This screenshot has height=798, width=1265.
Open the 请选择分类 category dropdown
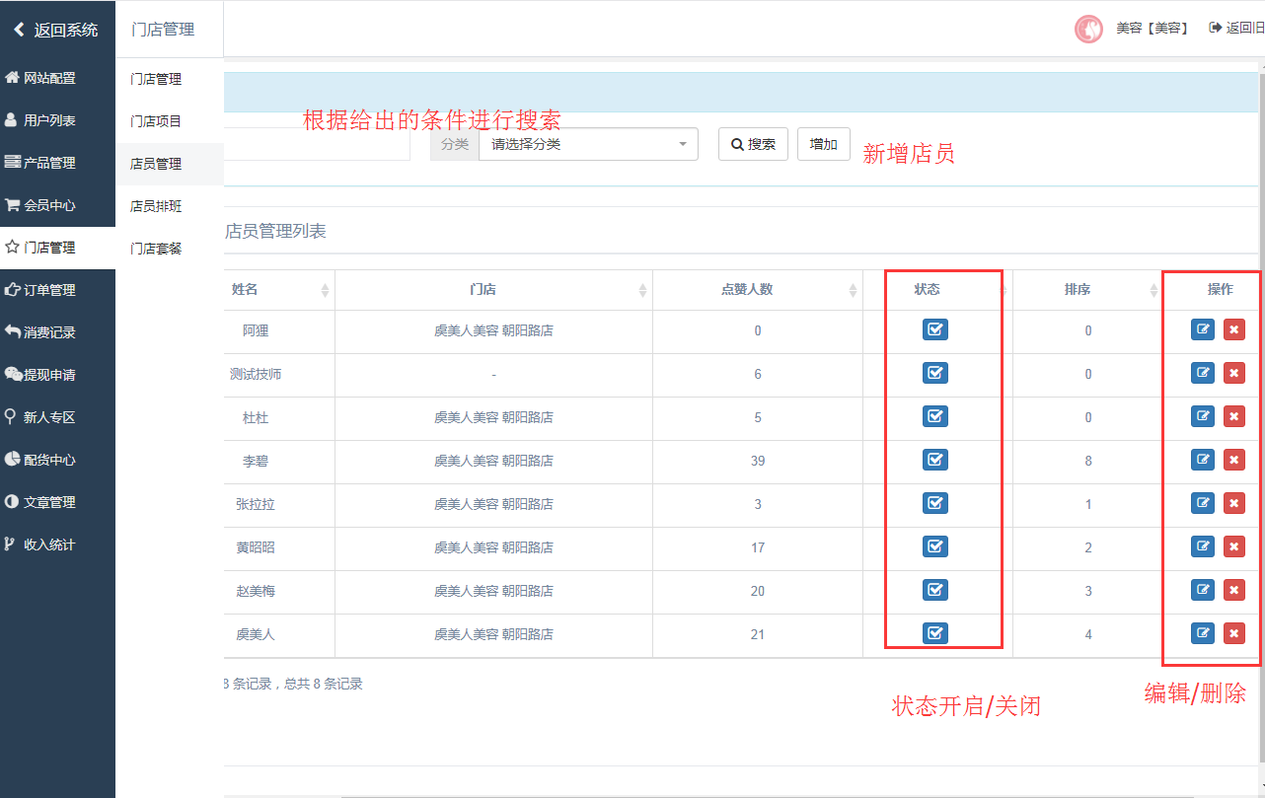click(588, 144)
